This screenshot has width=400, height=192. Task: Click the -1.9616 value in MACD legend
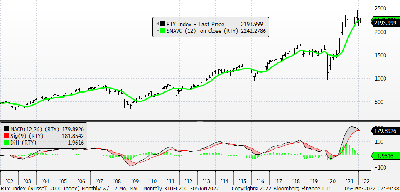coord(75,143)
